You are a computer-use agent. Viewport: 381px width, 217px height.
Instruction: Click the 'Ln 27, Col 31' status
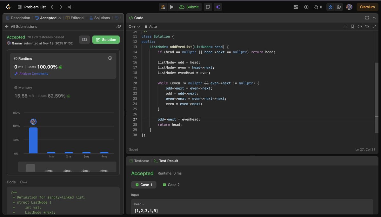pyautogui.click(x=365, y=149)
